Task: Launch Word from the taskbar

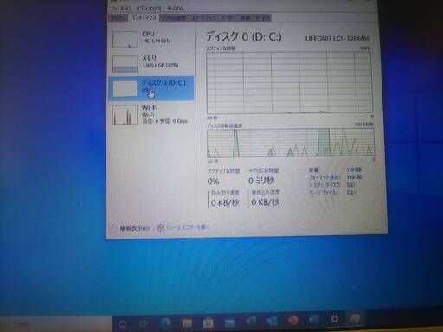Action: (313, 320)
